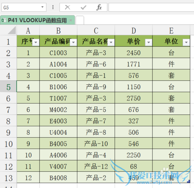Viewport: 194px width, 188px height.
Task: Click the select-all triangle corner of the sheet
Action: tap(12, 30)
